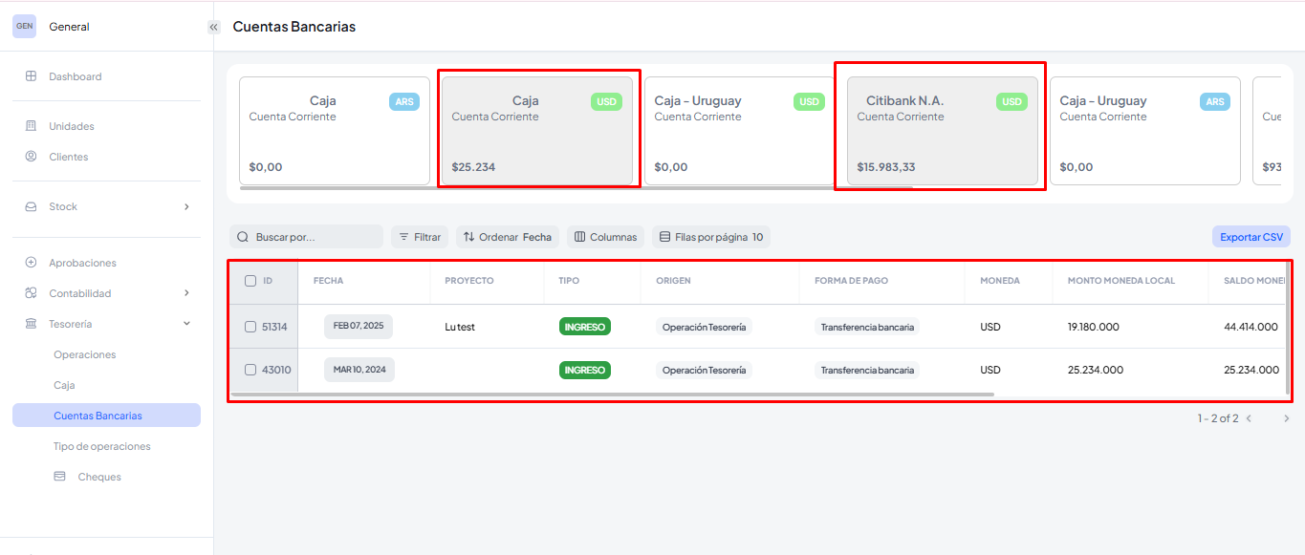The height and width of the screenshot is (555, 1305).
Task: Collapse the Tesorería section
Action: (x=186, y=324)
